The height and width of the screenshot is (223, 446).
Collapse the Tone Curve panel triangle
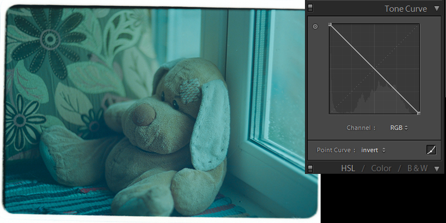coord(437,8)
